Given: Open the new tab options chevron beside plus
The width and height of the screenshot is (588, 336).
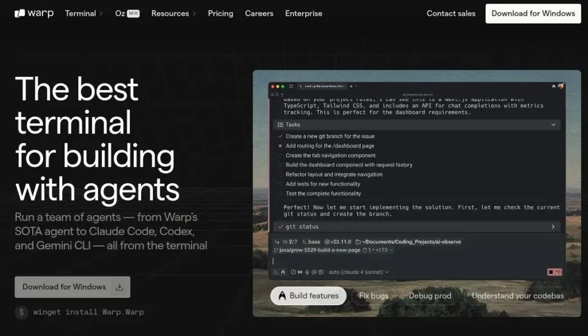Looking at the screenshot, I should 356,86.
